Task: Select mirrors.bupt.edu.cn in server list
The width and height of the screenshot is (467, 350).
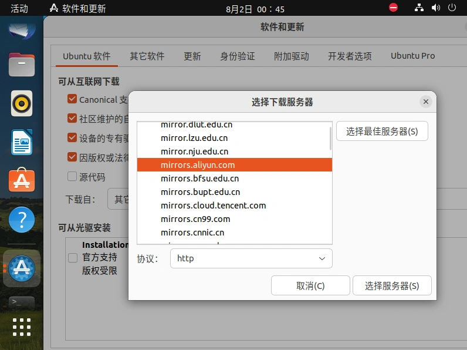Action: (235, 191)
